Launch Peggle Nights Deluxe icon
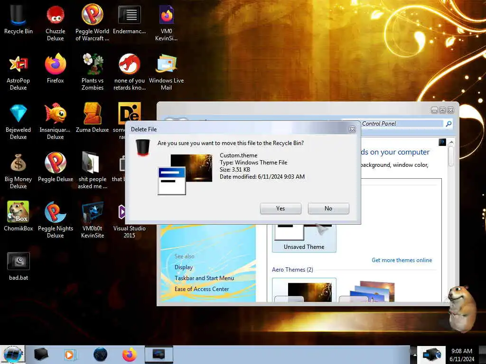 (x=55, y=220)
